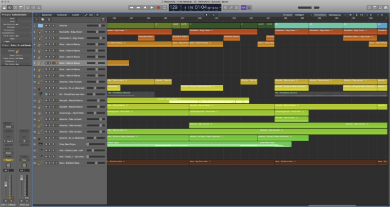Viewport: 390px width, 207px height.
Task: Click the Touch automation mode button
Action: tap(8, 160)
